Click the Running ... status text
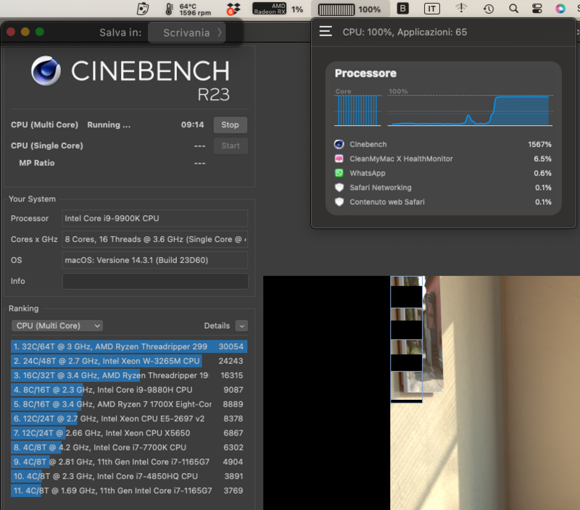 [x=109, y=125]
